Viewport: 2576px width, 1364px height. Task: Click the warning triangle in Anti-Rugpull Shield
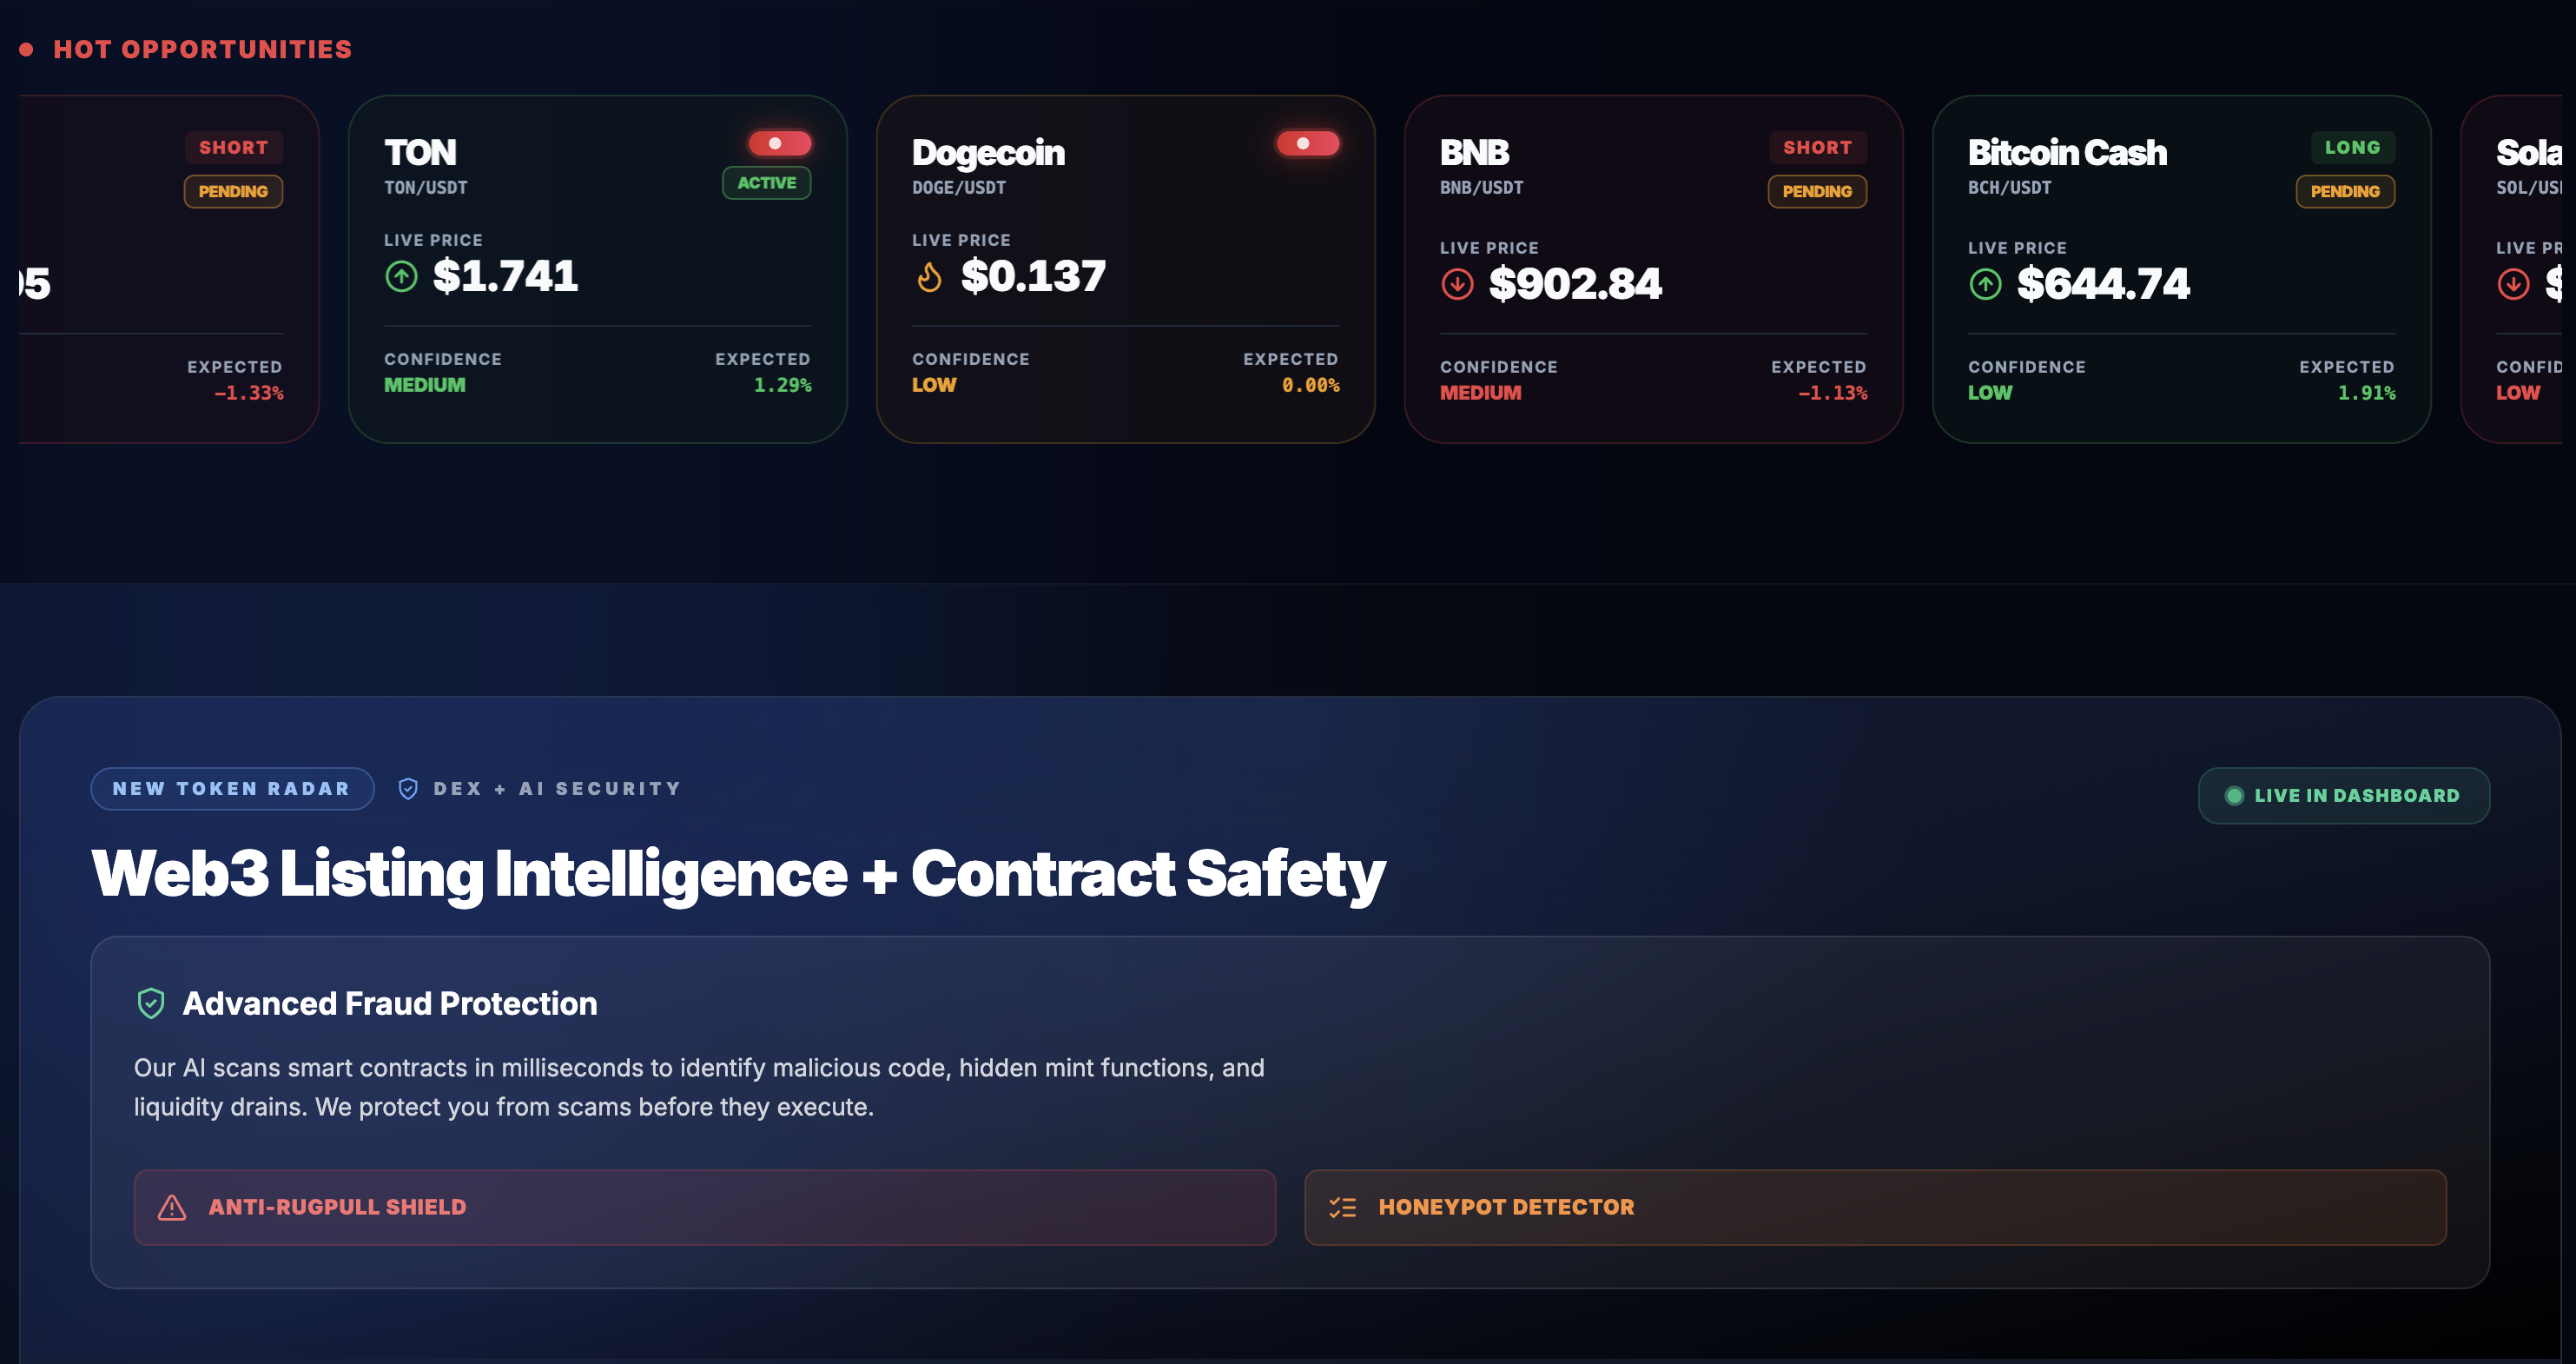coord(172,1207)
